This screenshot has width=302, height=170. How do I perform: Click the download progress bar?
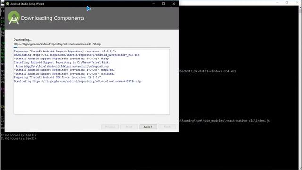[92, 47]
